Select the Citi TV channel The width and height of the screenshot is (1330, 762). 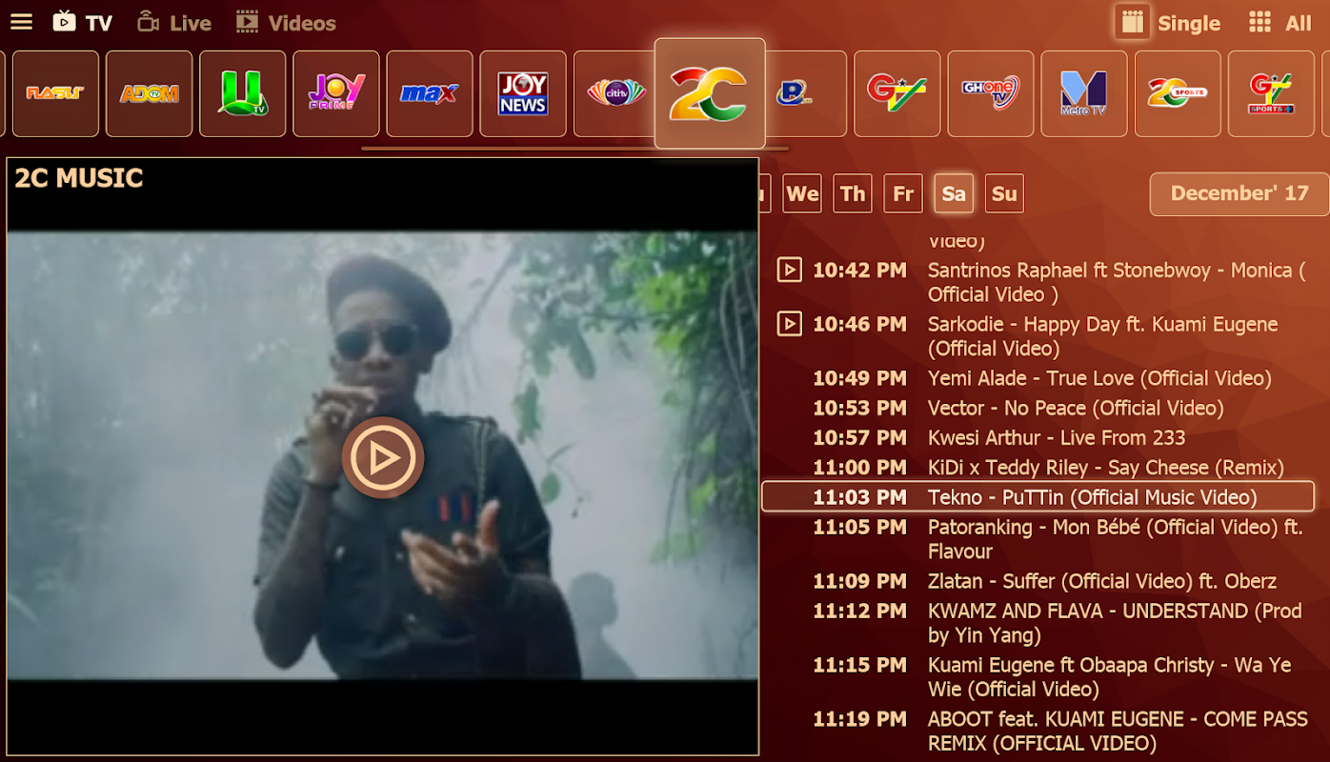(615, 93)
